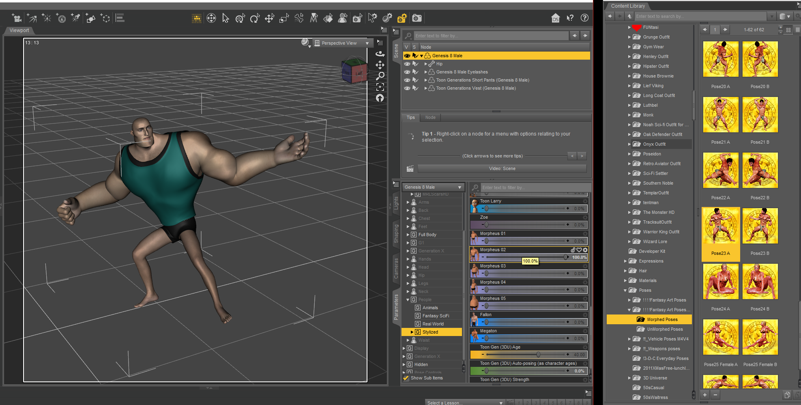Image resolution: width=801 pixels, height=405 pixels.
Task: Click the Render camera icon
Action: point(417,18)
